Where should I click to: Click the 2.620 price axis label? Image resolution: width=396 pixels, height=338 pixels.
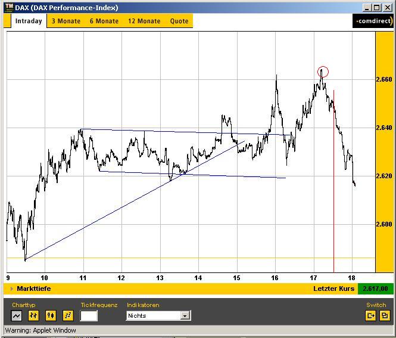(384, 176)
